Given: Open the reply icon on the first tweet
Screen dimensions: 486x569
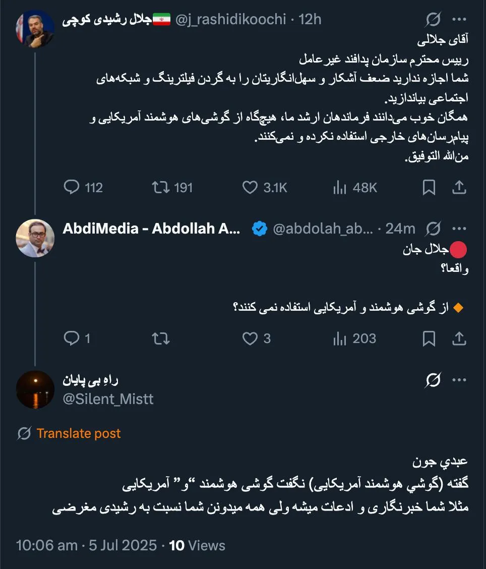Looking at the screenshot, I should [73, 188].
